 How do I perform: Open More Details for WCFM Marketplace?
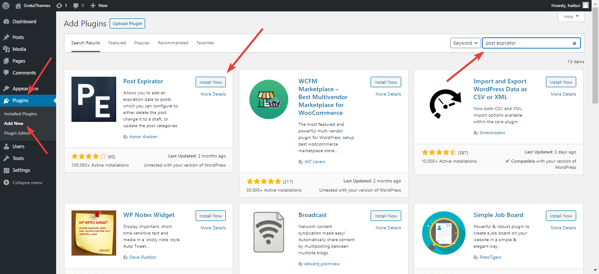pyautogui.click(x=388, y=94)
